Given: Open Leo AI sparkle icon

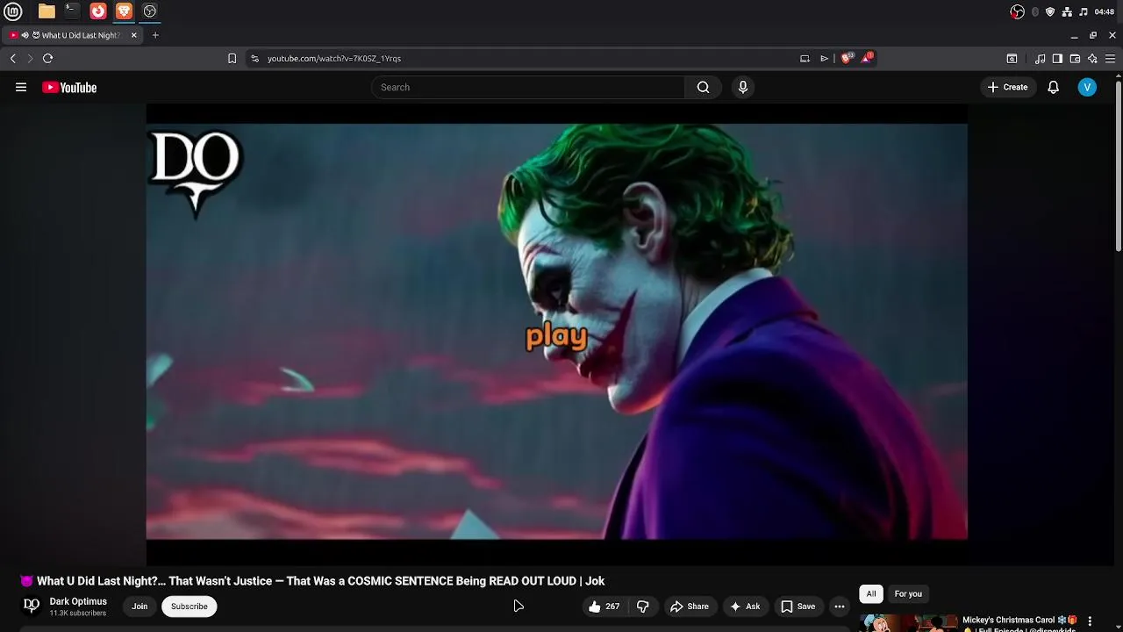Looking at the screenshot, I should click(x=1092, y=59).
